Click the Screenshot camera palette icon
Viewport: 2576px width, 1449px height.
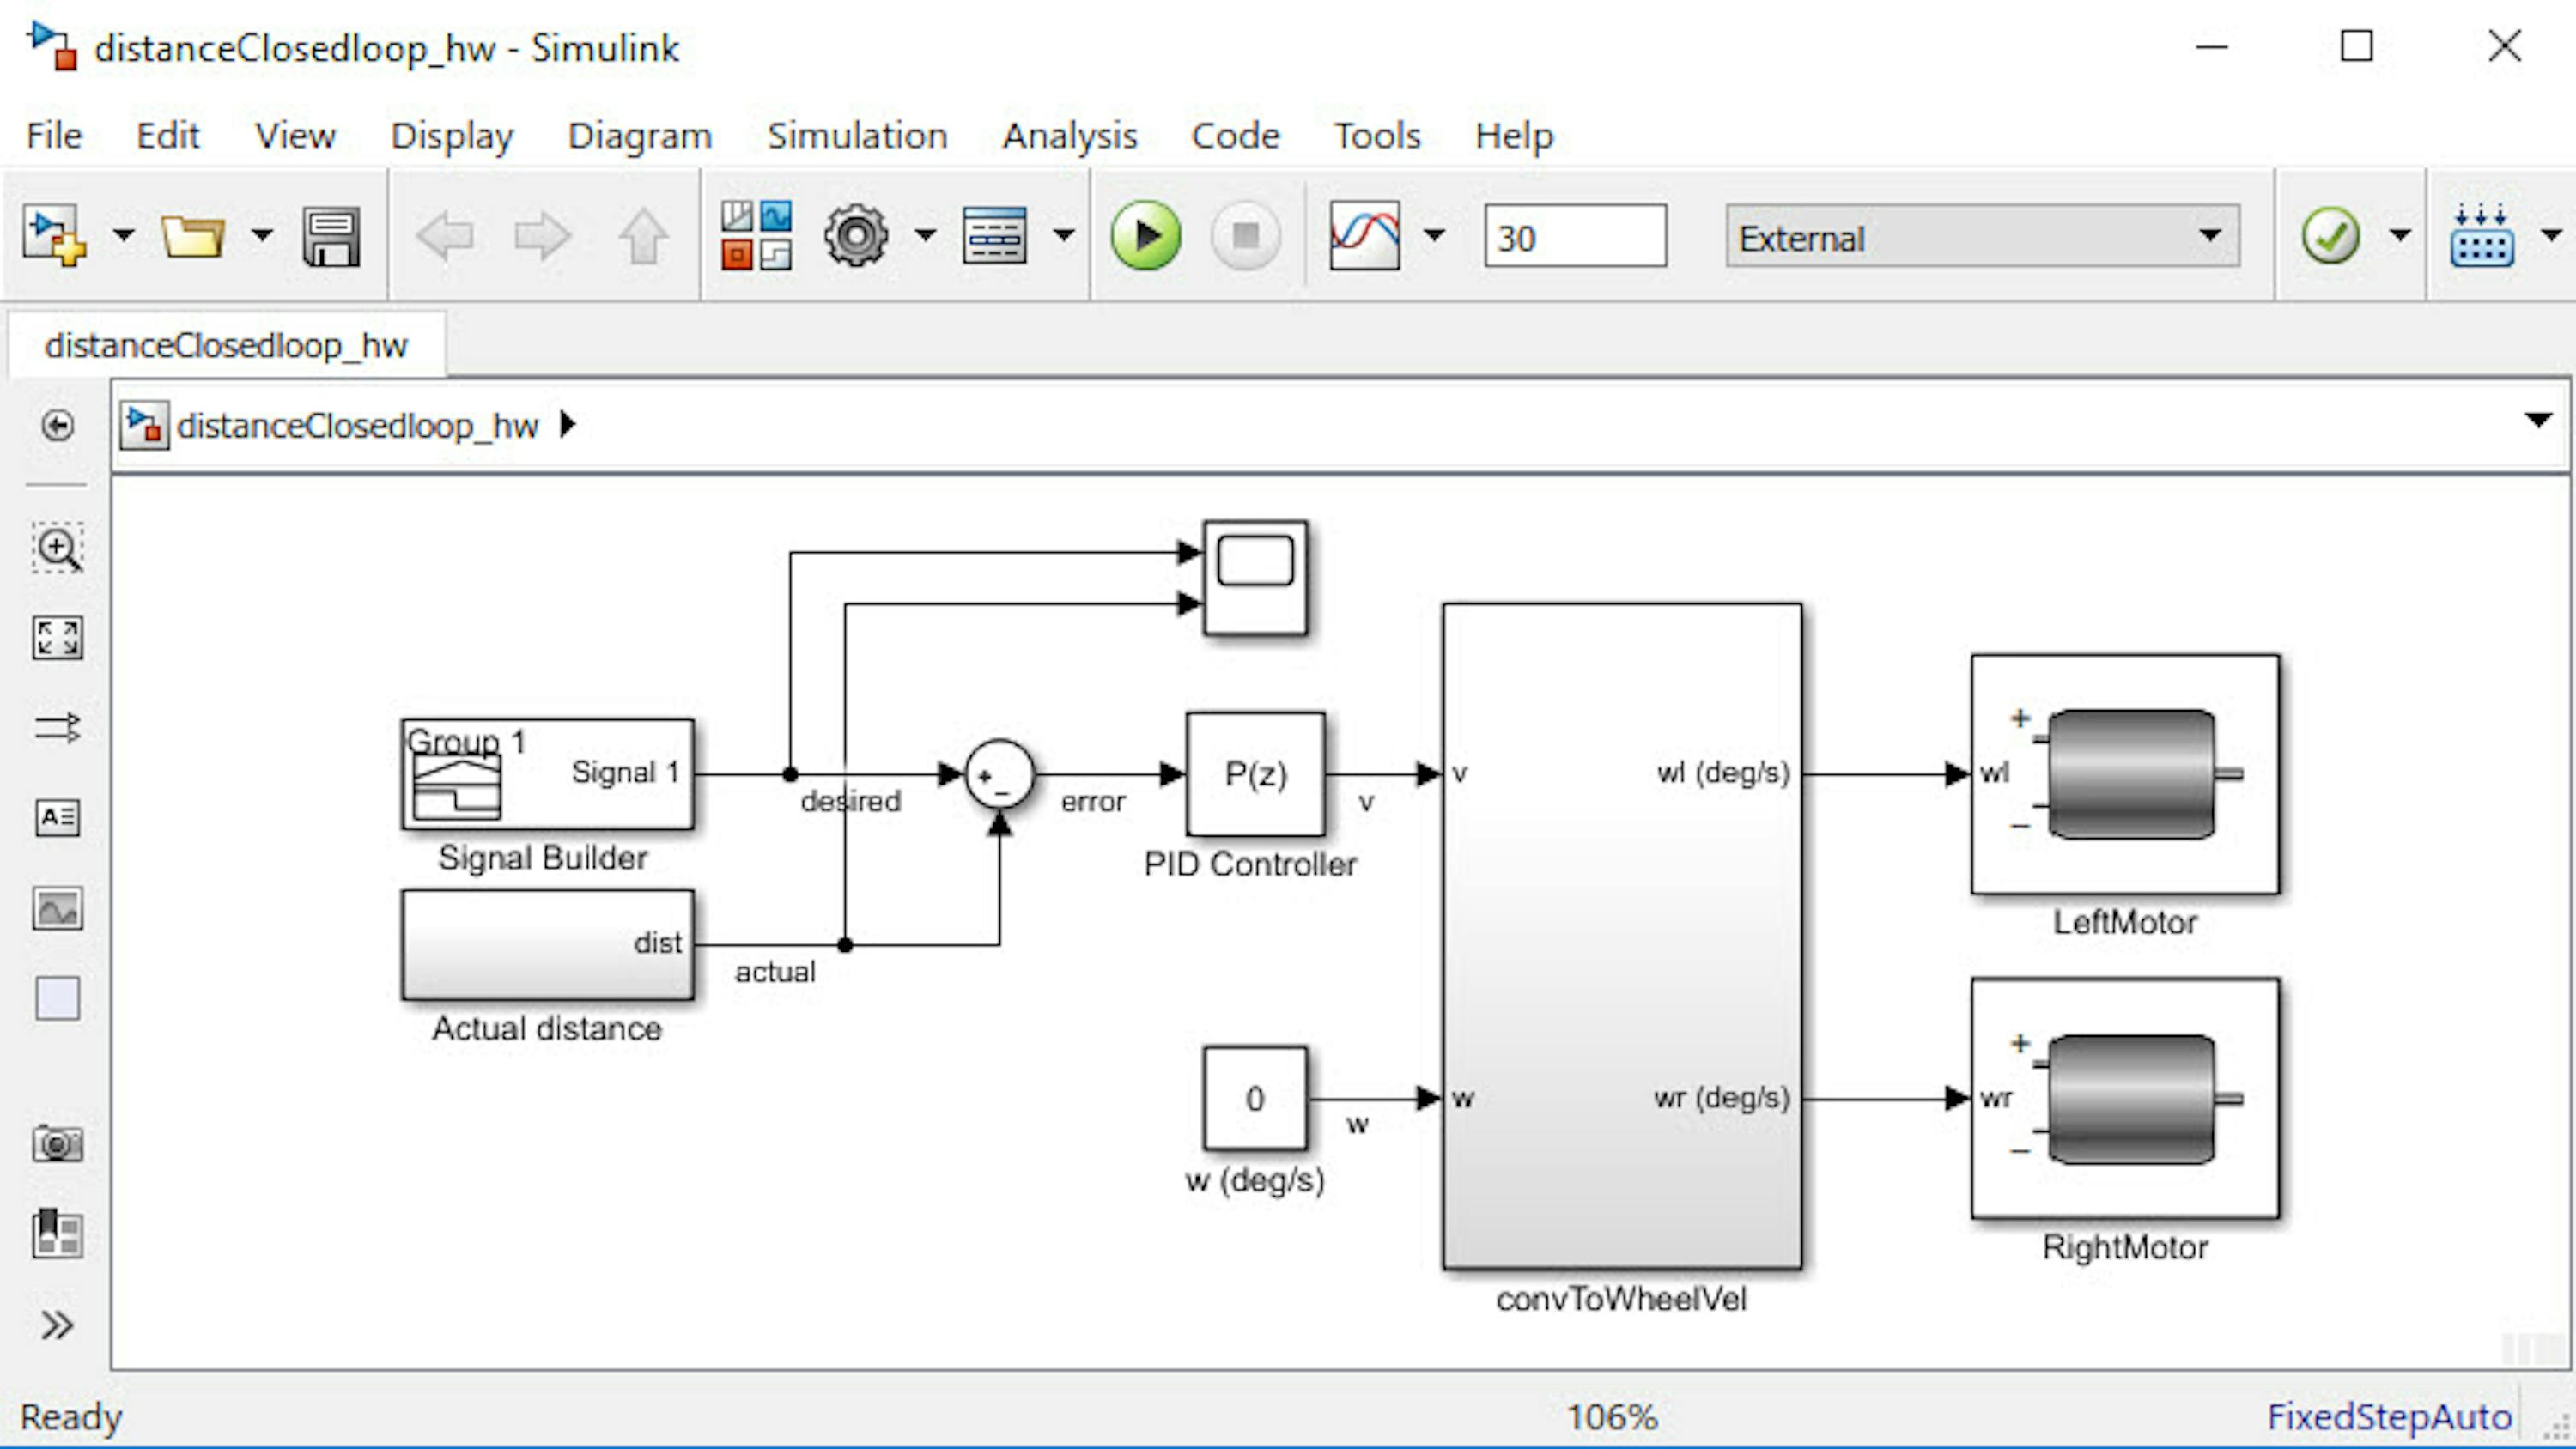pyautogui.click(x=57, y=1143)
